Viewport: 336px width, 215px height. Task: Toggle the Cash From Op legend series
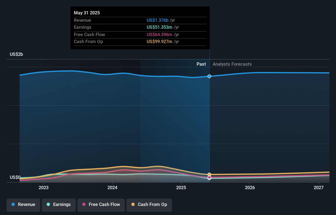pos(149,205)
